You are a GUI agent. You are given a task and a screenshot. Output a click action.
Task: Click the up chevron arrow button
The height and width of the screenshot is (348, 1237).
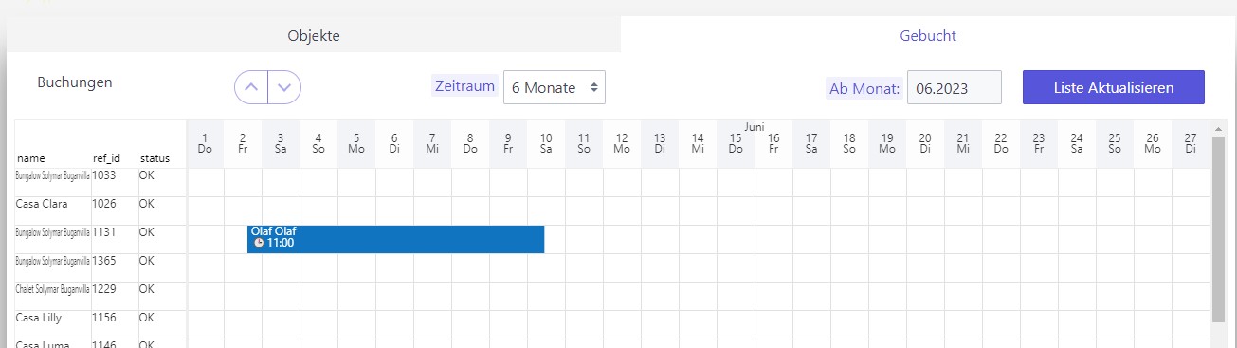(x=251, y=87)
